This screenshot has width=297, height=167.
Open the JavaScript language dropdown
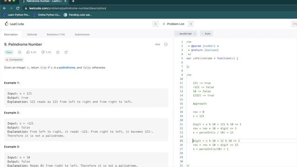186,33
